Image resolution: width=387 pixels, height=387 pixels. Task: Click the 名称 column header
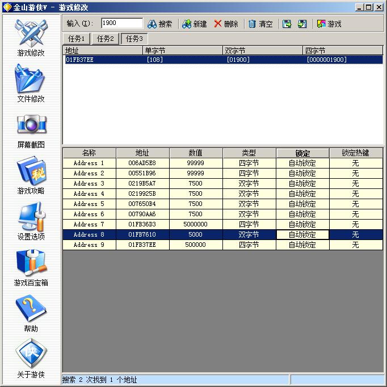tap(89, 153)
